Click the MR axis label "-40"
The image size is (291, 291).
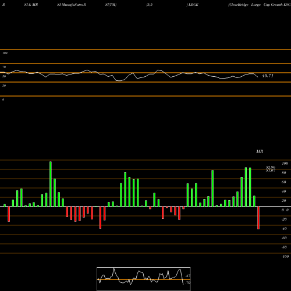[x=284, y=229]
